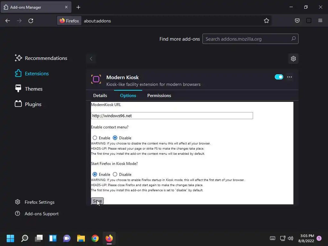The width and height of the screenshot is (328, 246).
Task: Select Enable for context menu
Action: click(95, 138)
